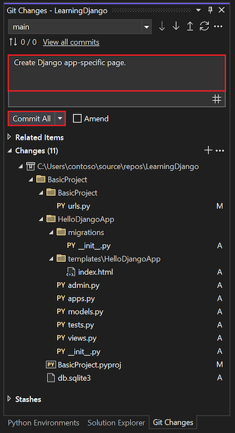Pin the Git Changes panel
235x433 pixels.
[x=210, y=11]
